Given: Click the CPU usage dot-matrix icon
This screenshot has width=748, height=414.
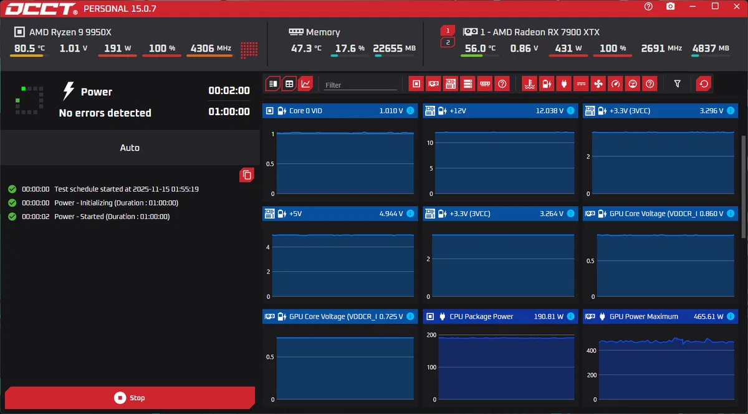Looking at the screenshot, I should click(249, 50).
